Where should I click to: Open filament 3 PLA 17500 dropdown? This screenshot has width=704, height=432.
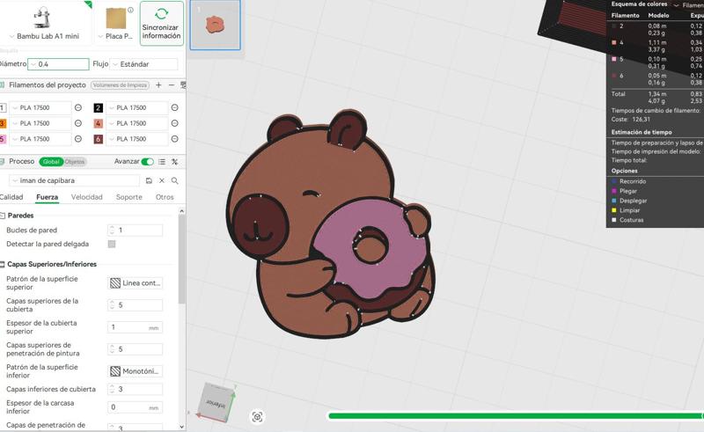[40, 123]
